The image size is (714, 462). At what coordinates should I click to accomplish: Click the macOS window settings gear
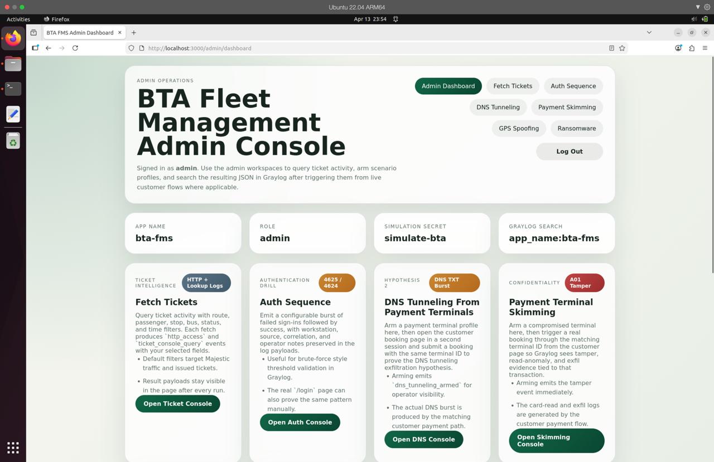click(x=707, y=7)
